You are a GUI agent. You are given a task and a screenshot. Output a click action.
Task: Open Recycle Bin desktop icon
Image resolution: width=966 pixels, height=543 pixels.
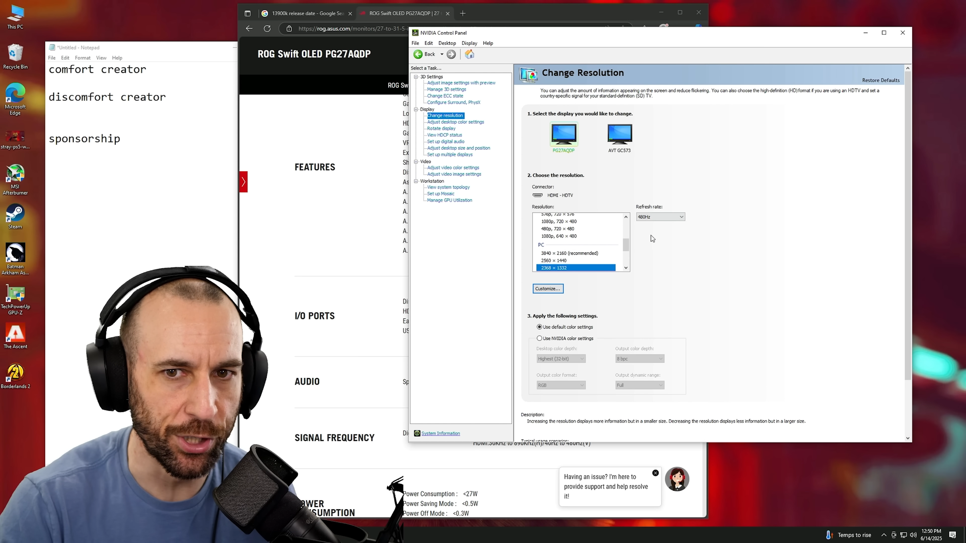pyautogui.click(x=15, y=56)
